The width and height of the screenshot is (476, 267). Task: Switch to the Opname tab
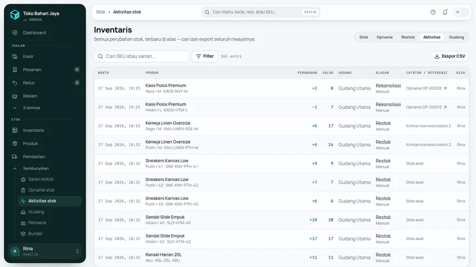click(385, 37)
